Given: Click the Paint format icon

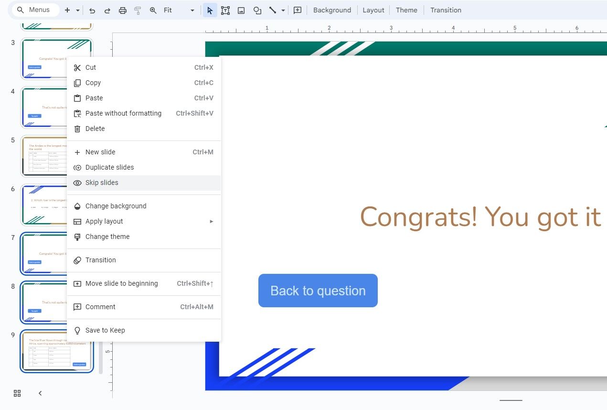Looking at the screenshot, I should (138, 10).
